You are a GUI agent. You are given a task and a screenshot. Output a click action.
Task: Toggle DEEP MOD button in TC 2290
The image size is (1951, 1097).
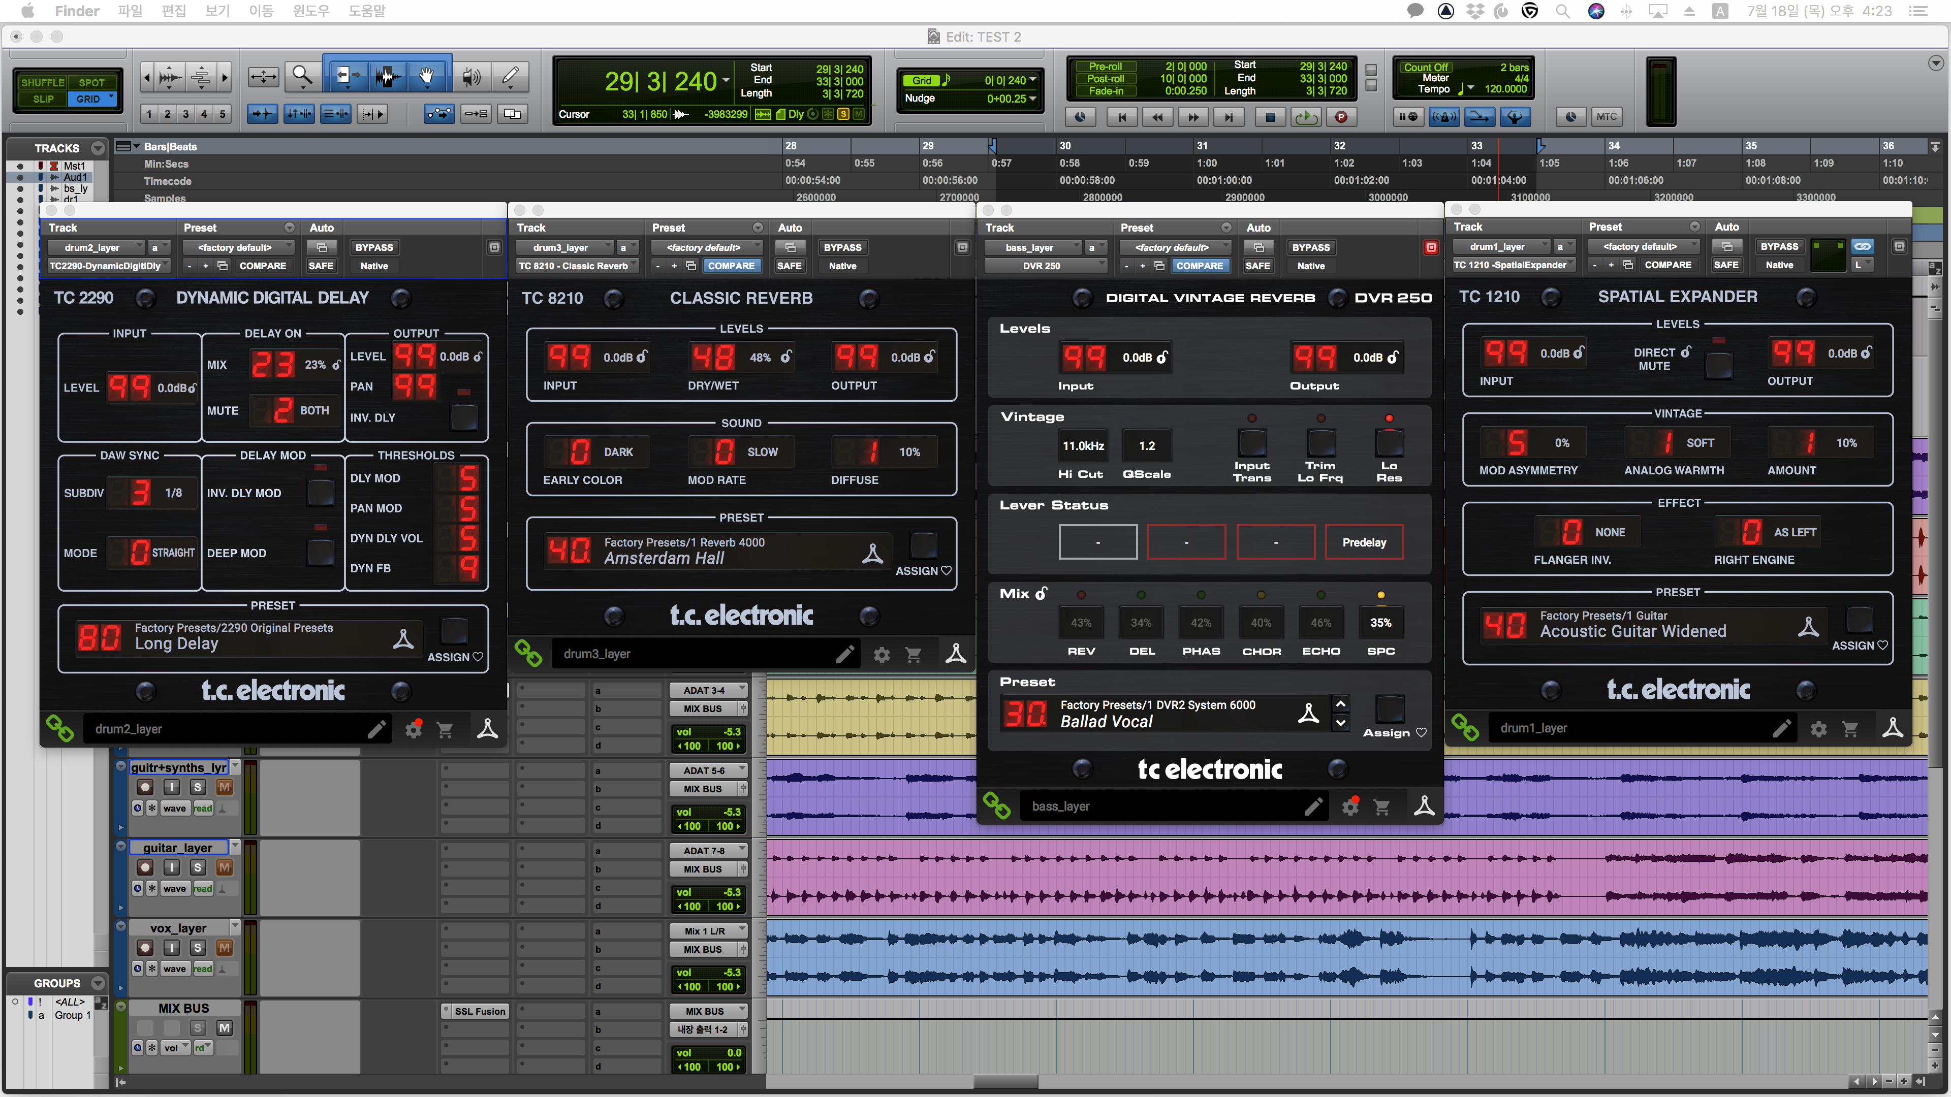321,553
